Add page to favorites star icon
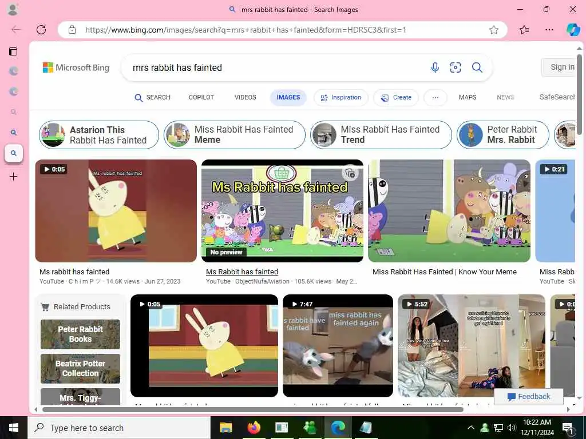This screenshot has width=586, height=439. (x=494, y=30)
